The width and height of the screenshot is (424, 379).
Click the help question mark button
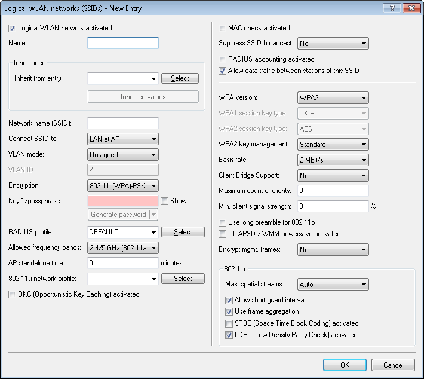[392, 8]
